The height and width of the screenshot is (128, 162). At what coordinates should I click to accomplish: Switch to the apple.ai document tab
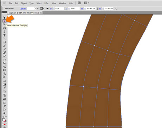click(x=24, y=13)
